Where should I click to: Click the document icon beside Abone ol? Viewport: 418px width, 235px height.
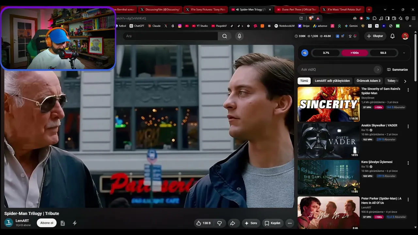[x=63, y=223]
